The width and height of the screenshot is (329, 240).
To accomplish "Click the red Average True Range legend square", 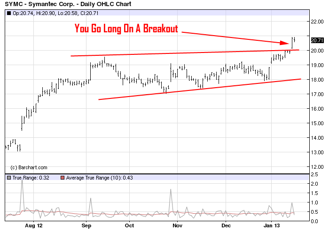I will (63, 178).
